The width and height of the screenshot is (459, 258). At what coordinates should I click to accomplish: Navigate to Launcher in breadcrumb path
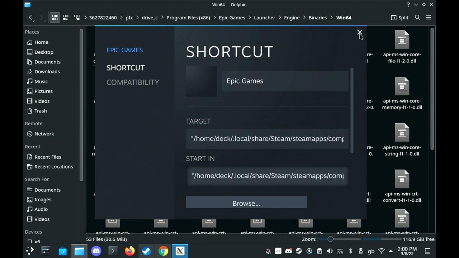click(x=265, y=18)
